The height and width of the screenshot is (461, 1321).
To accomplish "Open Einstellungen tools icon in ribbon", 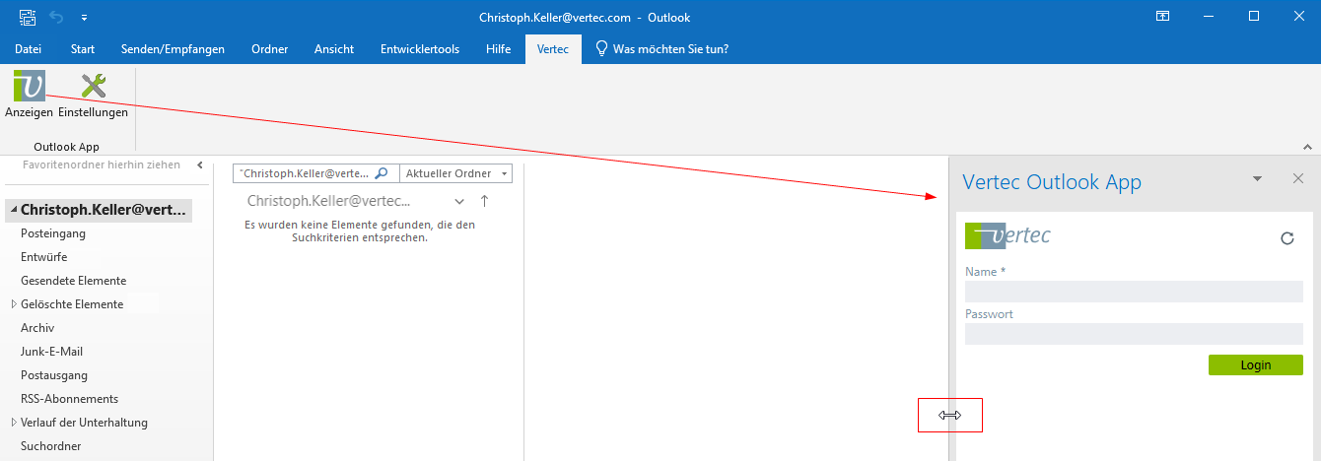I will point(93,88).
